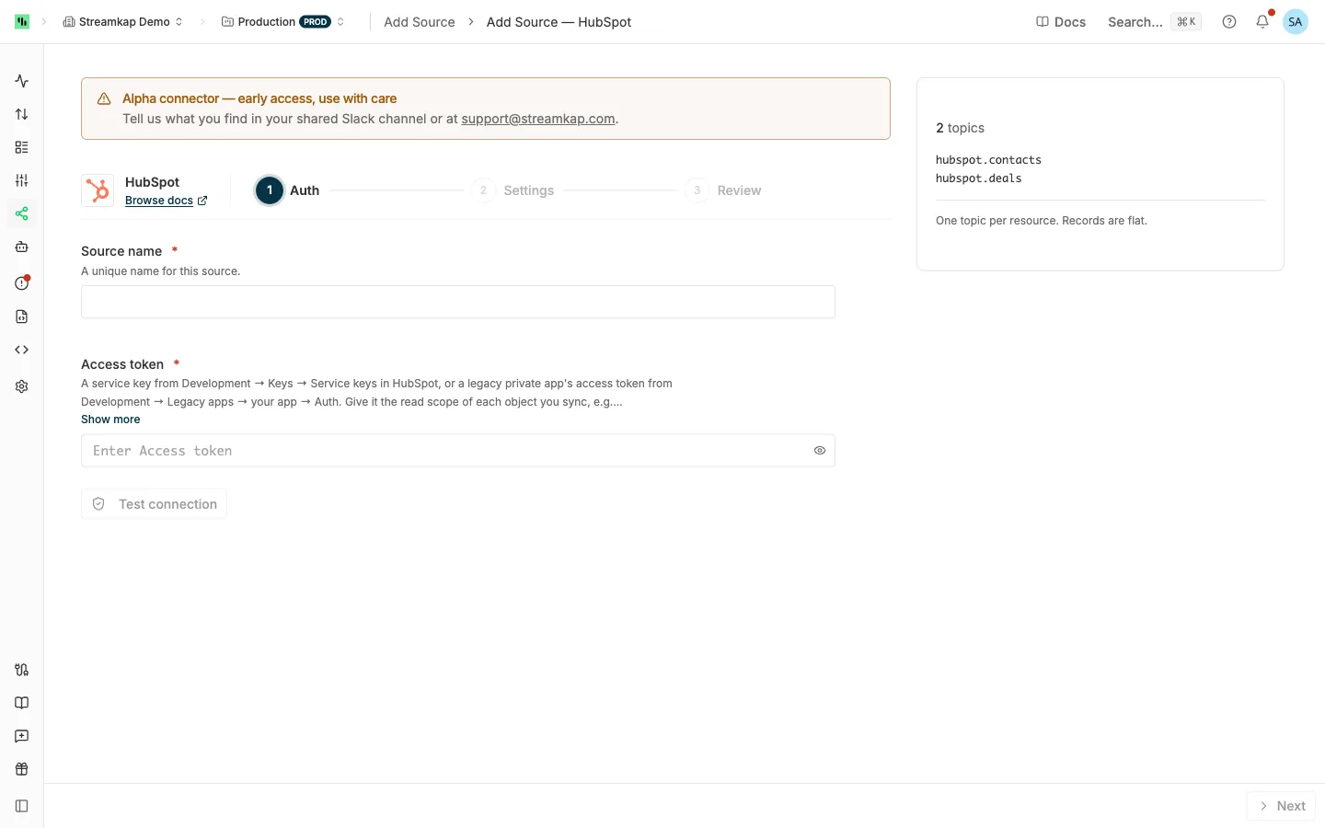Open the angle brackets code sidebar icon
This screenshot has height=828, width=1325.
pyautogui.click(x=22, y=350)
